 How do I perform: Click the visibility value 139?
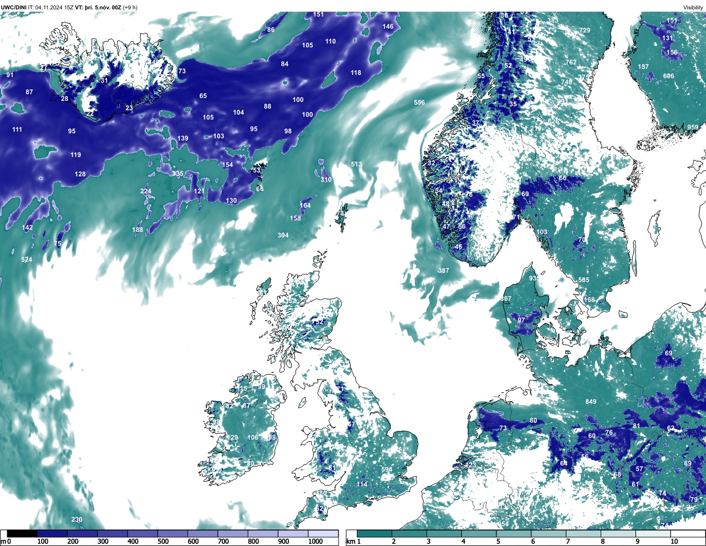click(x=183, y=138)
